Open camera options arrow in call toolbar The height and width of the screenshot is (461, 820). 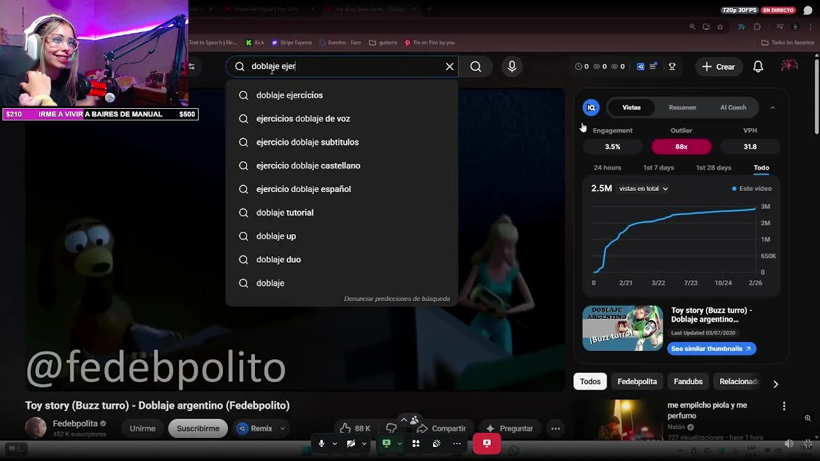coord(364,443)
